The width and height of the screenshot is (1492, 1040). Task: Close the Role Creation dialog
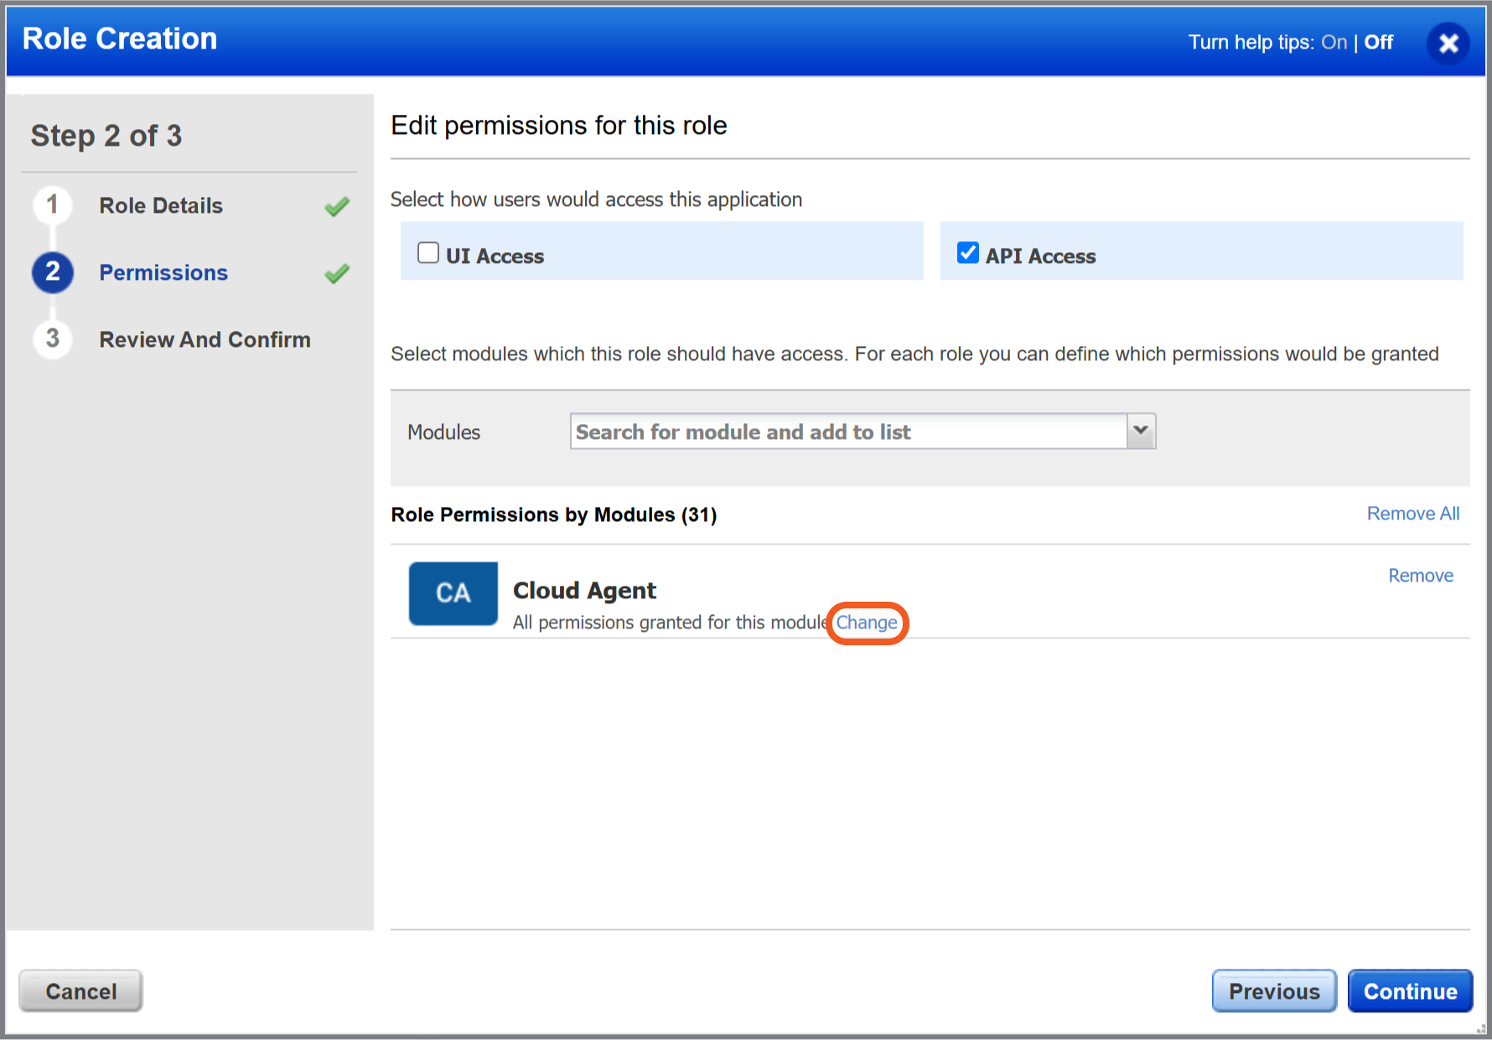(1448, 44)
